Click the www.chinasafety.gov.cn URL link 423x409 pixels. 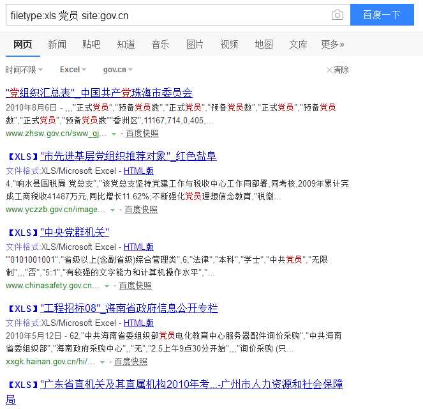pyautogui.click(x=52, y=286)
